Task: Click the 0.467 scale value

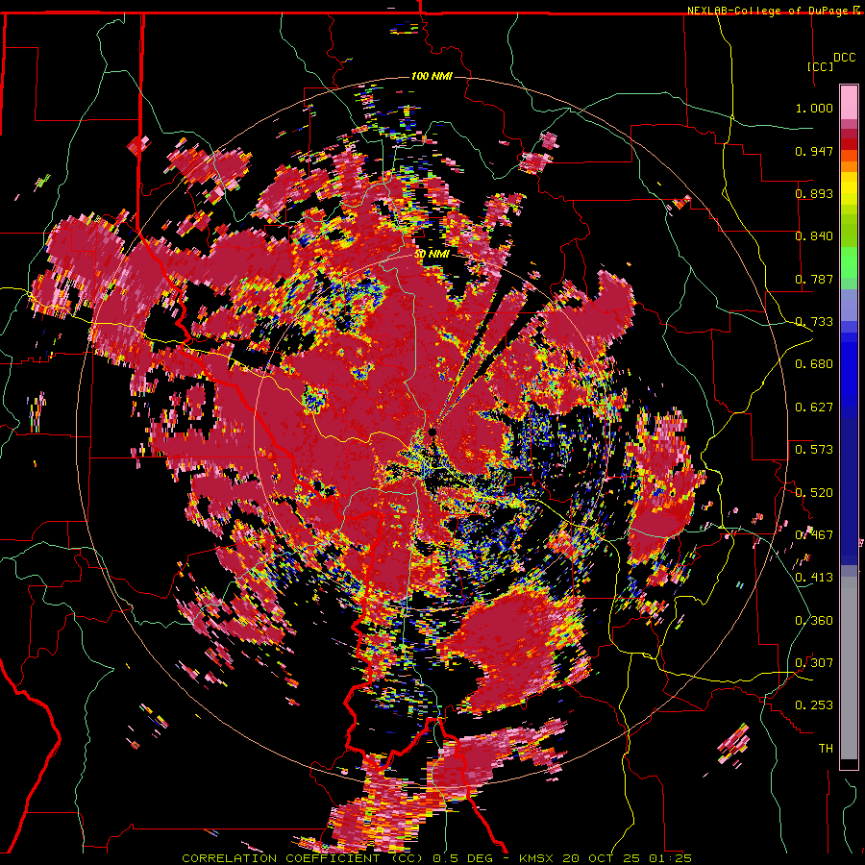Action: pyautogui.click(x=814, y=535)
